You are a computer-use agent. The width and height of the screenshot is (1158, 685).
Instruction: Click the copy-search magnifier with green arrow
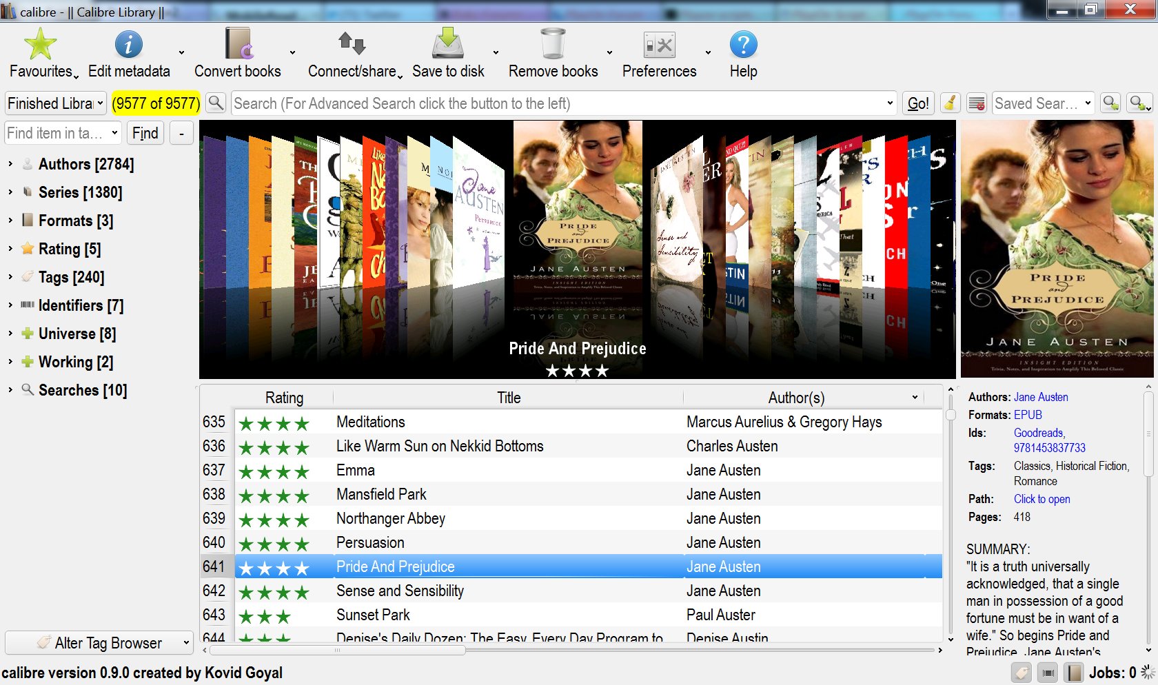[1110, 103]
